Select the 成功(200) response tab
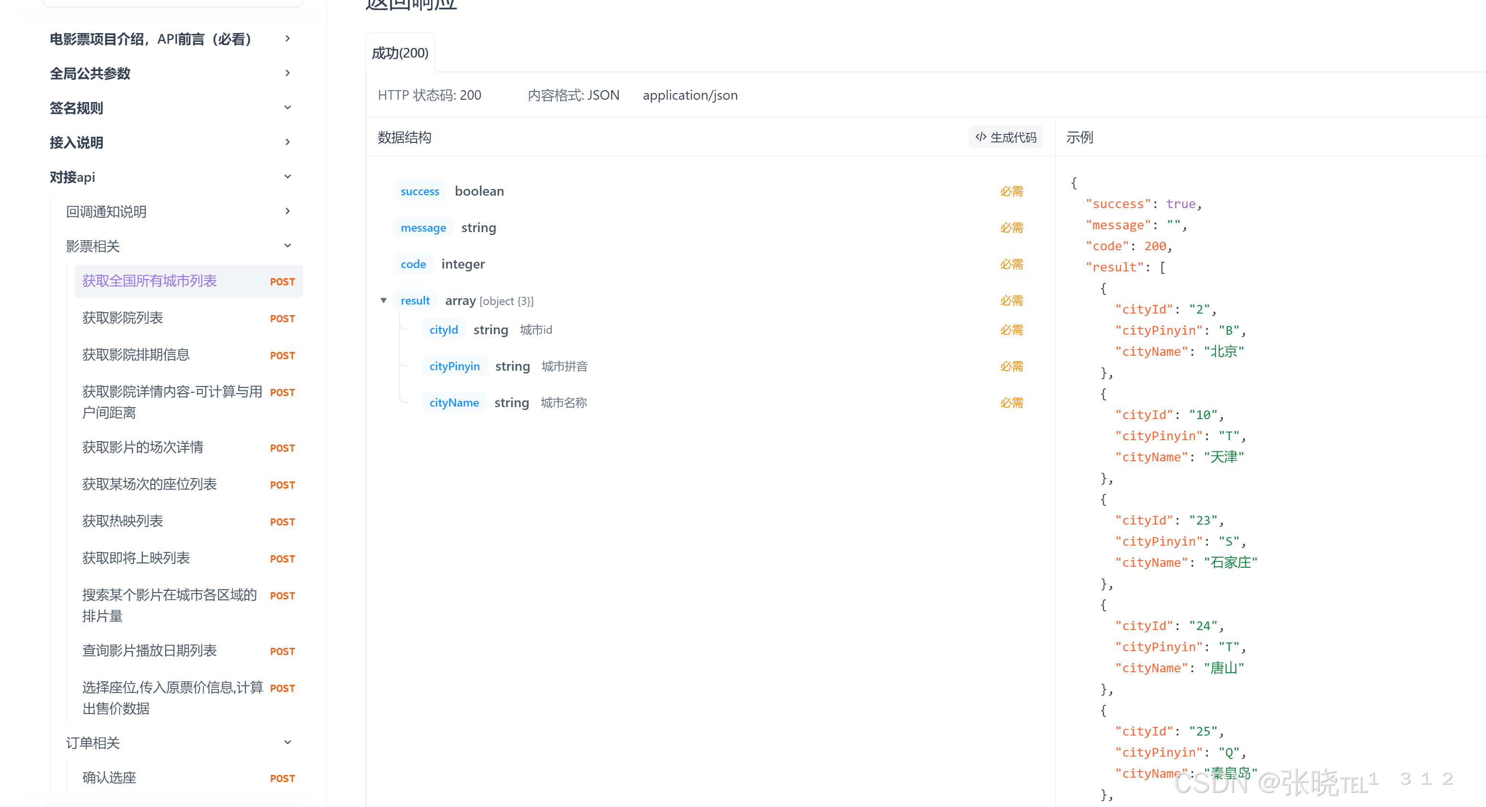This screenshot has width=1486, height=807. pos(400,53)
